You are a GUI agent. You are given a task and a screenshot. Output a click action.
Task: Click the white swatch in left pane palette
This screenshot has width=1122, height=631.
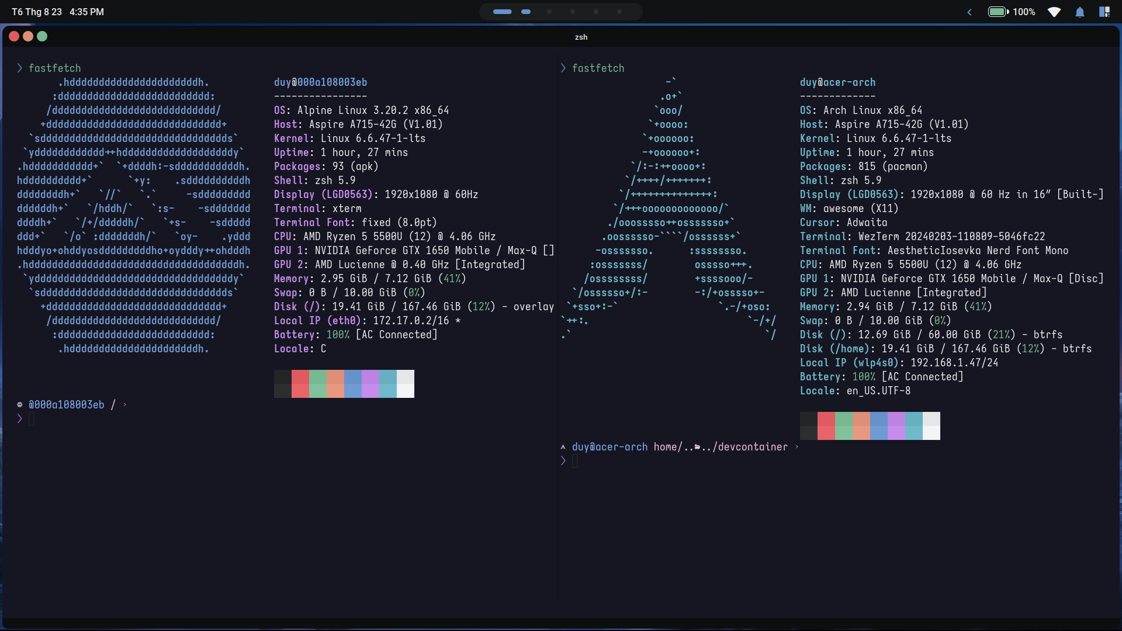coord(406,384)
